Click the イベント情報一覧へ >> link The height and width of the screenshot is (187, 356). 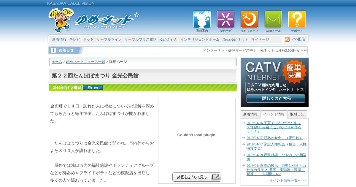(x=288, y=180)
